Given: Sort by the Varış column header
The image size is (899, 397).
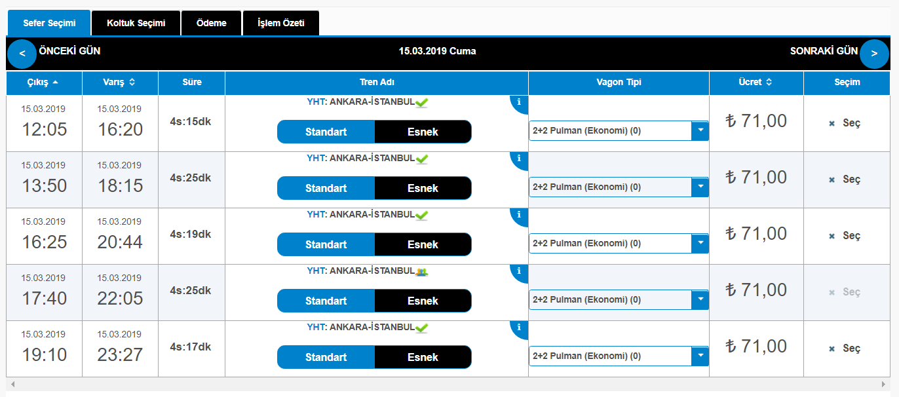Looking at the screenshot, I should coord(119,83).
